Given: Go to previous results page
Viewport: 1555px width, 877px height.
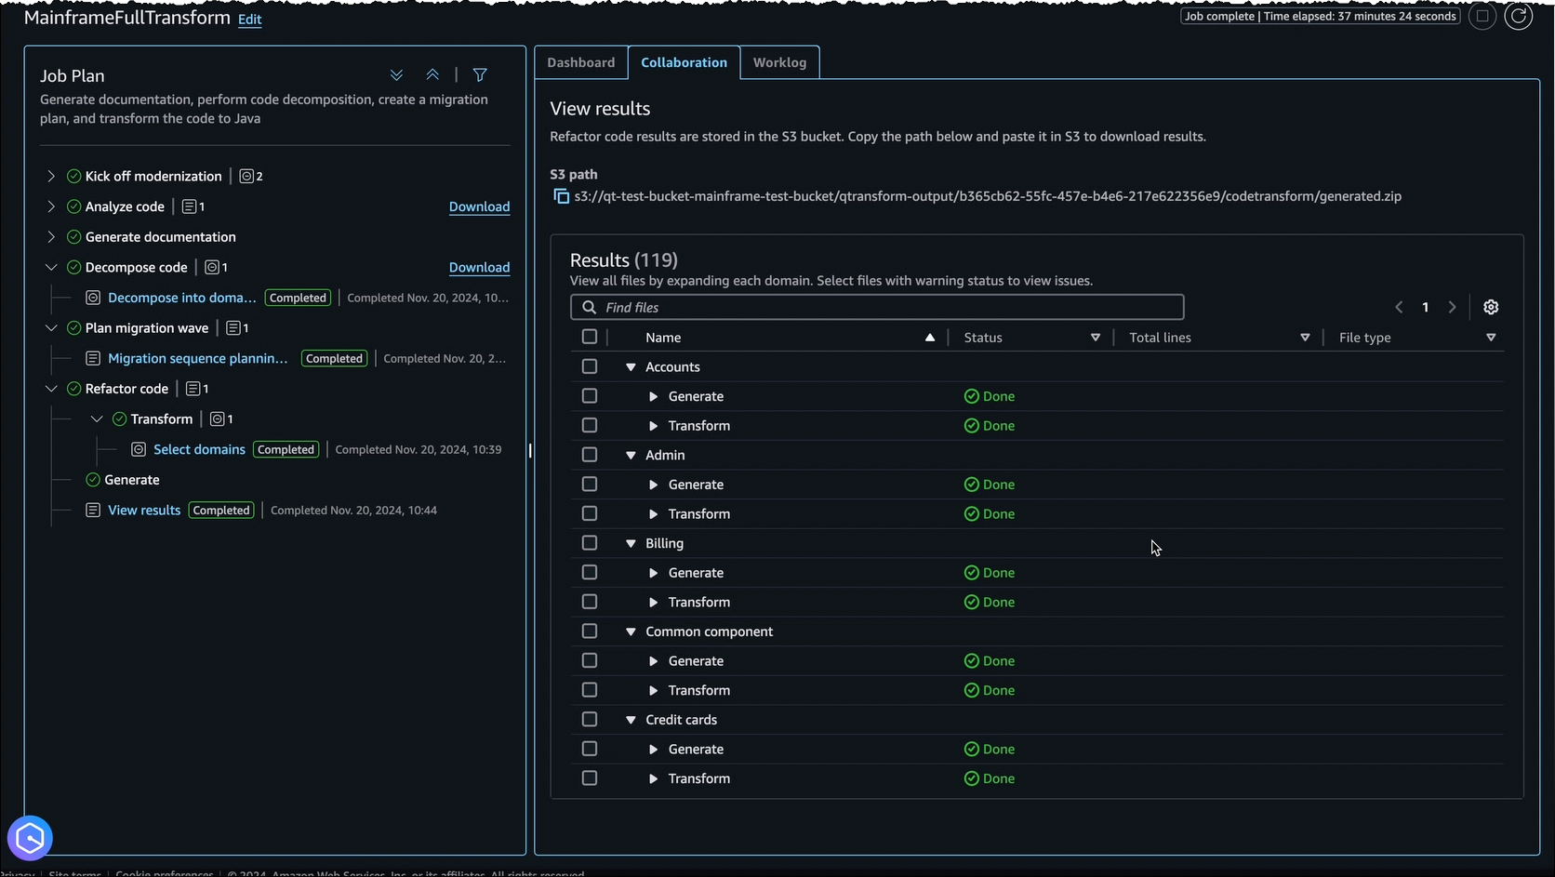Looking at the screenshot, I should pos(1399,307).
